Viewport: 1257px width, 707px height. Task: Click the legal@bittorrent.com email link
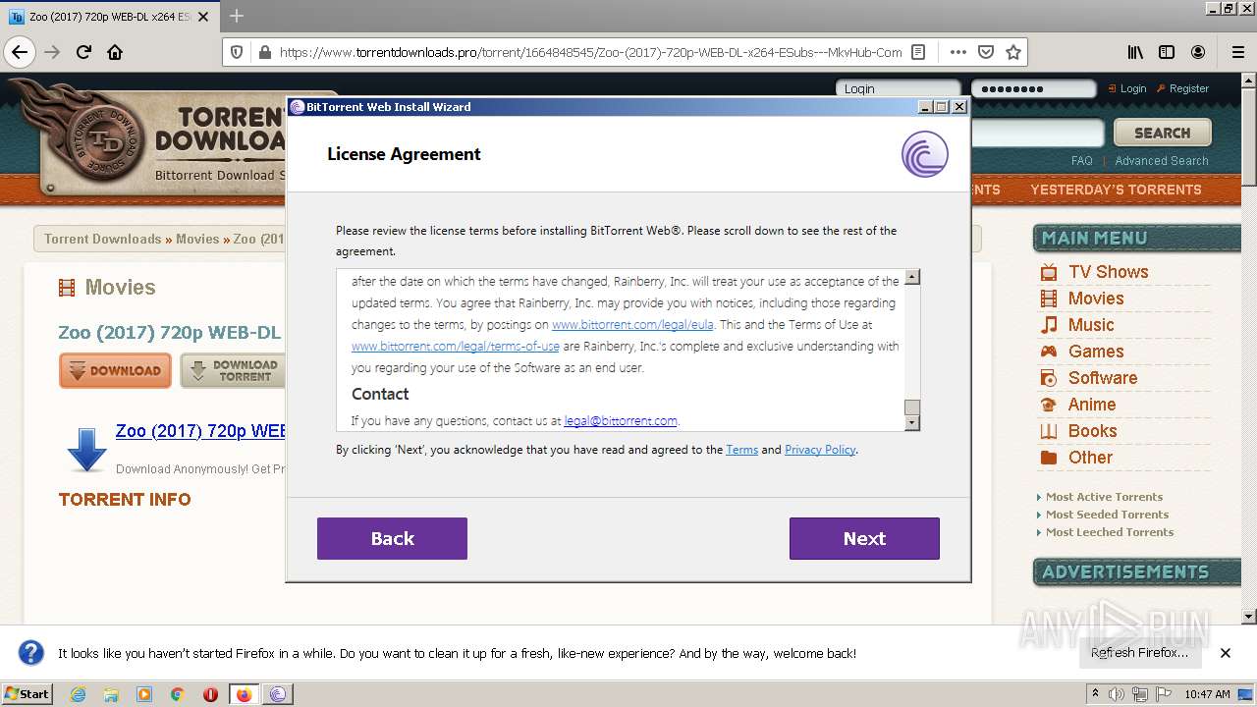click(x=621, y=420)
